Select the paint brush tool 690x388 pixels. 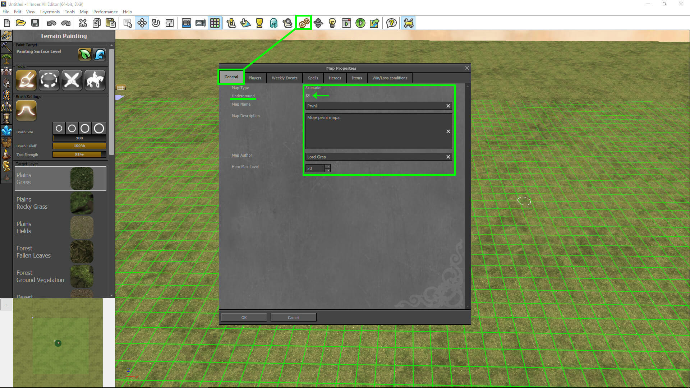pos(26,80)
